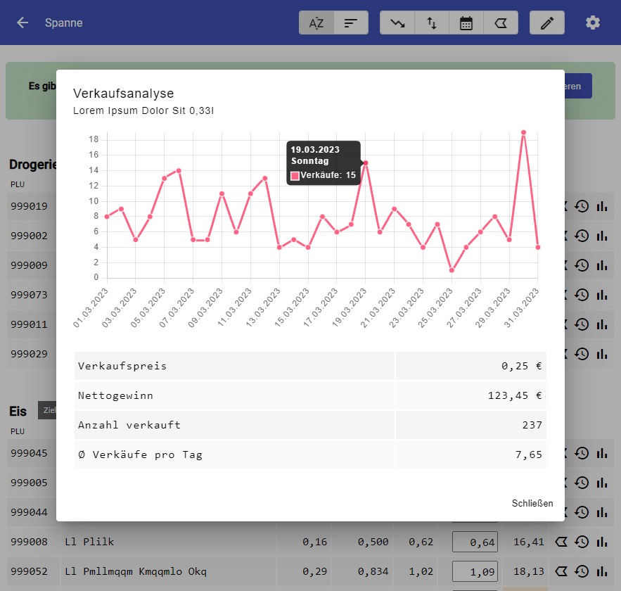Click the 19.03.2023 data point on chart

coord(366,163)
